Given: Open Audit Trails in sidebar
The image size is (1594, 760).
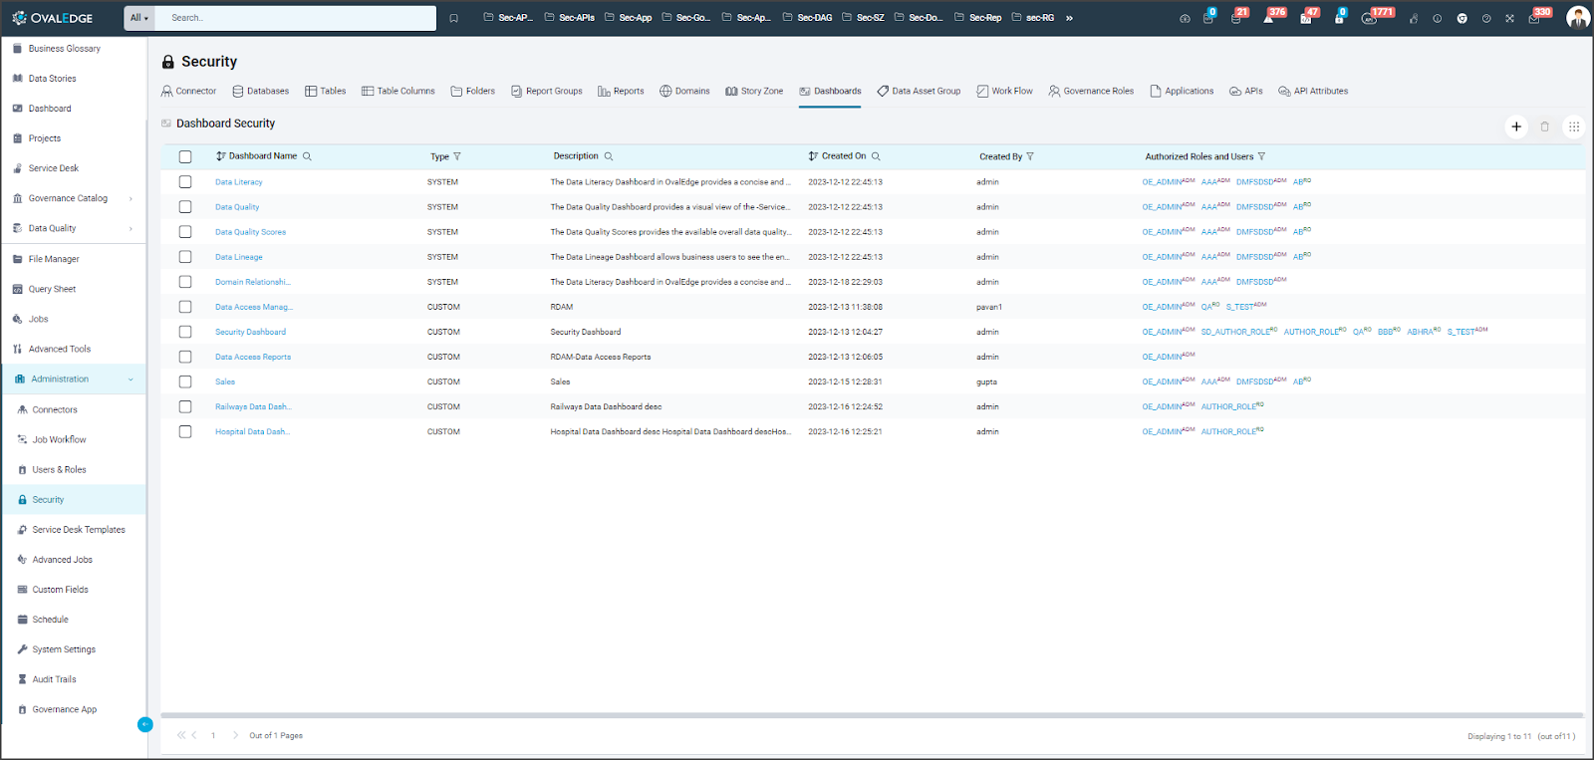Looking at the screenshot, I should point(54,679).
